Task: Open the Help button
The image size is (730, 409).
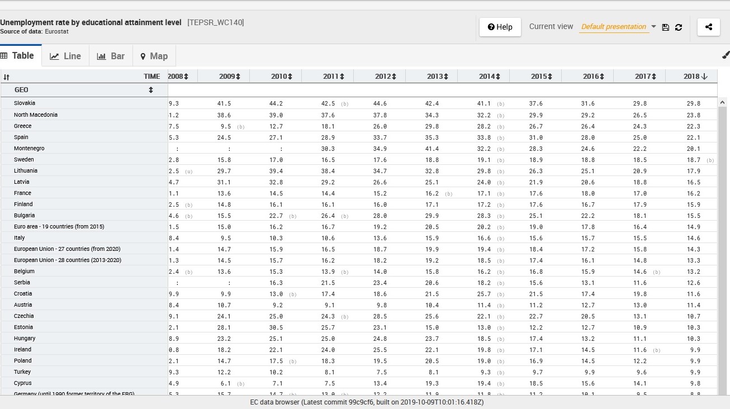Action: (500, 27)
